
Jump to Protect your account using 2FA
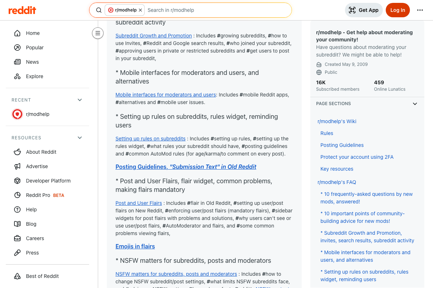pos(357,157)
